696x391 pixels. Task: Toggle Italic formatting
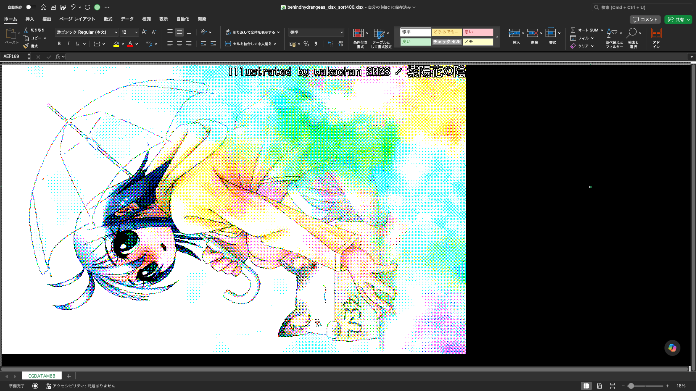pos(68,44)
